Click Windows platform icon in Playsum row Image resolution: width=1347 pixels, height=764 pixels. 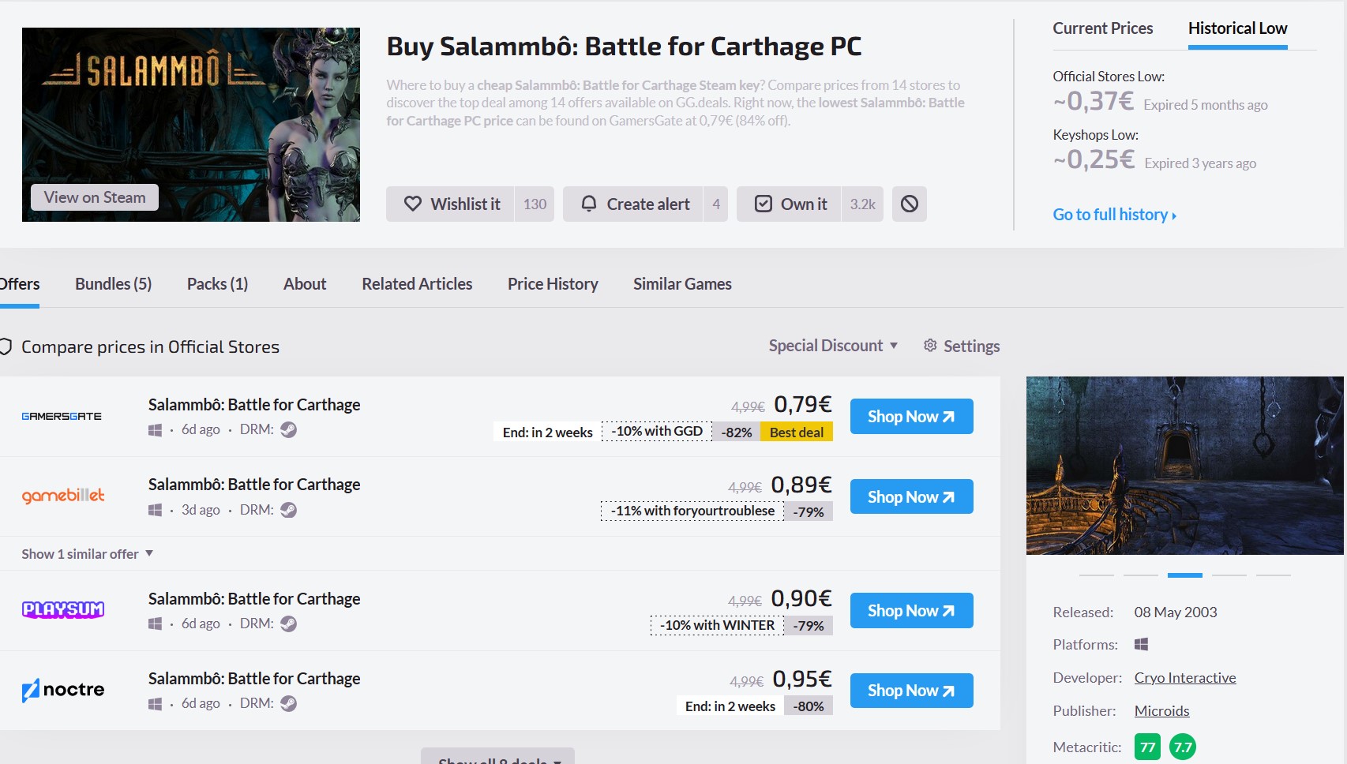coord(155,624)
